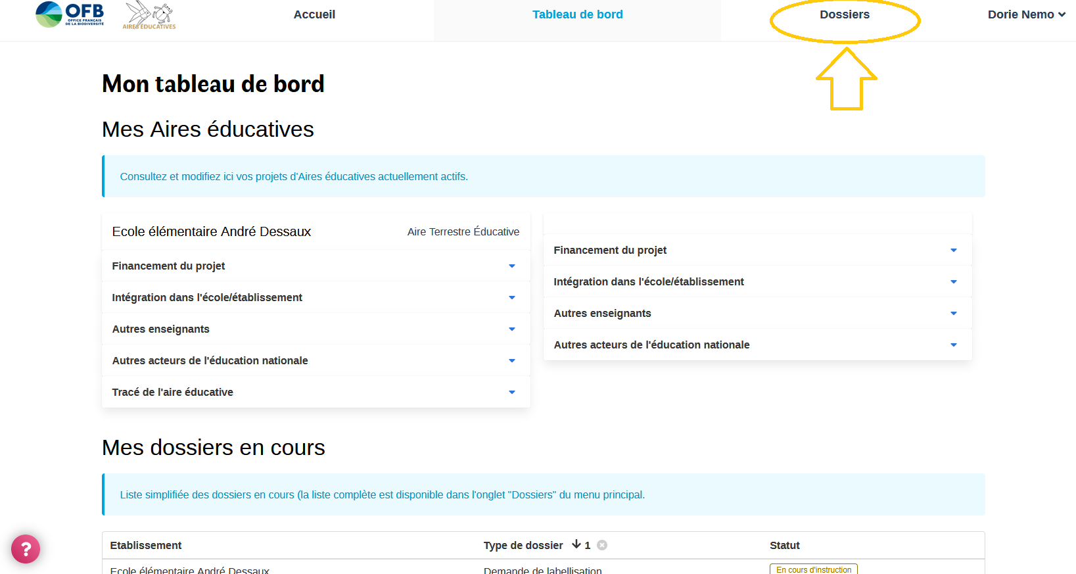Clear sorting with the x icon near Type de dossier
Screen dimensions: 1076x574
[x=602, y=545]
